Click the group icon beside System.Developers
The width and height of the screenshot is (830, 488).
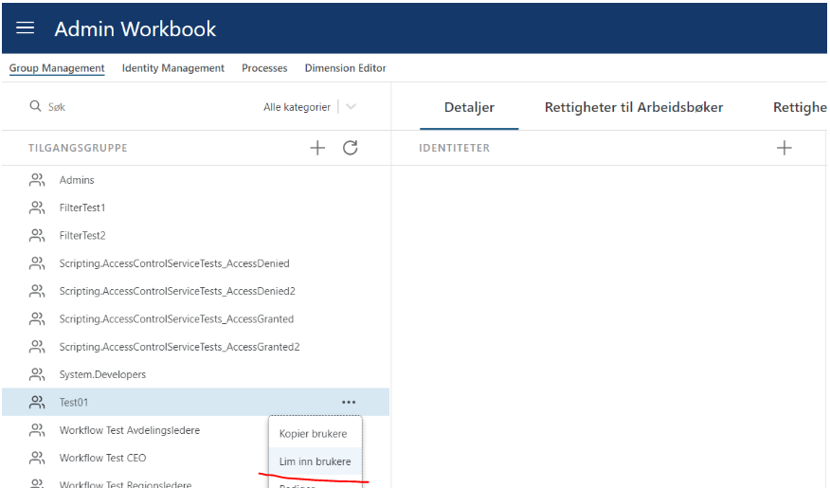coord(38,374)
